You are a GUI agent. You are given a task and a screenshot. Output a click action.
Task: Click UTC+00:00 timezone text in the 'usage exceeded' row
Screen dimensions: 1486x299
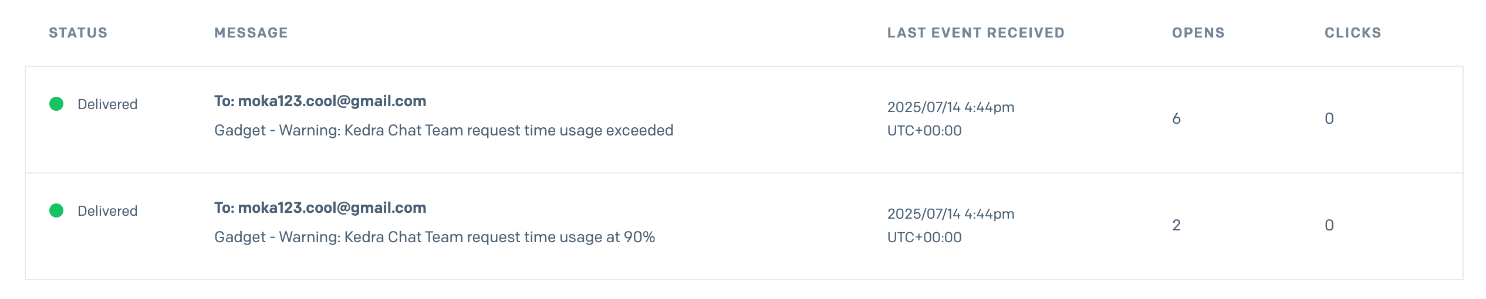click(x=924, y=131)
